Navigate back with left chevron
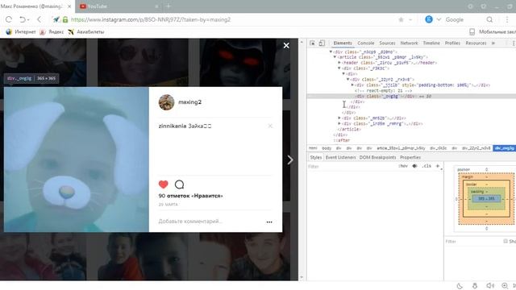The width and height of the screenshot is (516, 290). pos(40,19)
